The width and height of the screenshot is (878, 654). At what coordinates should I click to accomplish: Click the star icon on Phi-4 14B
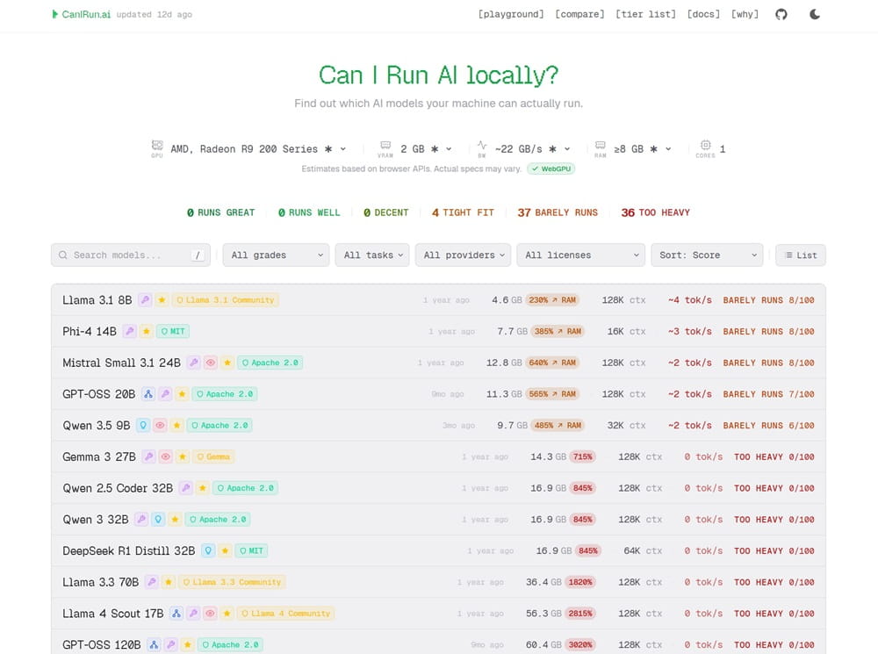click(146, 332)
